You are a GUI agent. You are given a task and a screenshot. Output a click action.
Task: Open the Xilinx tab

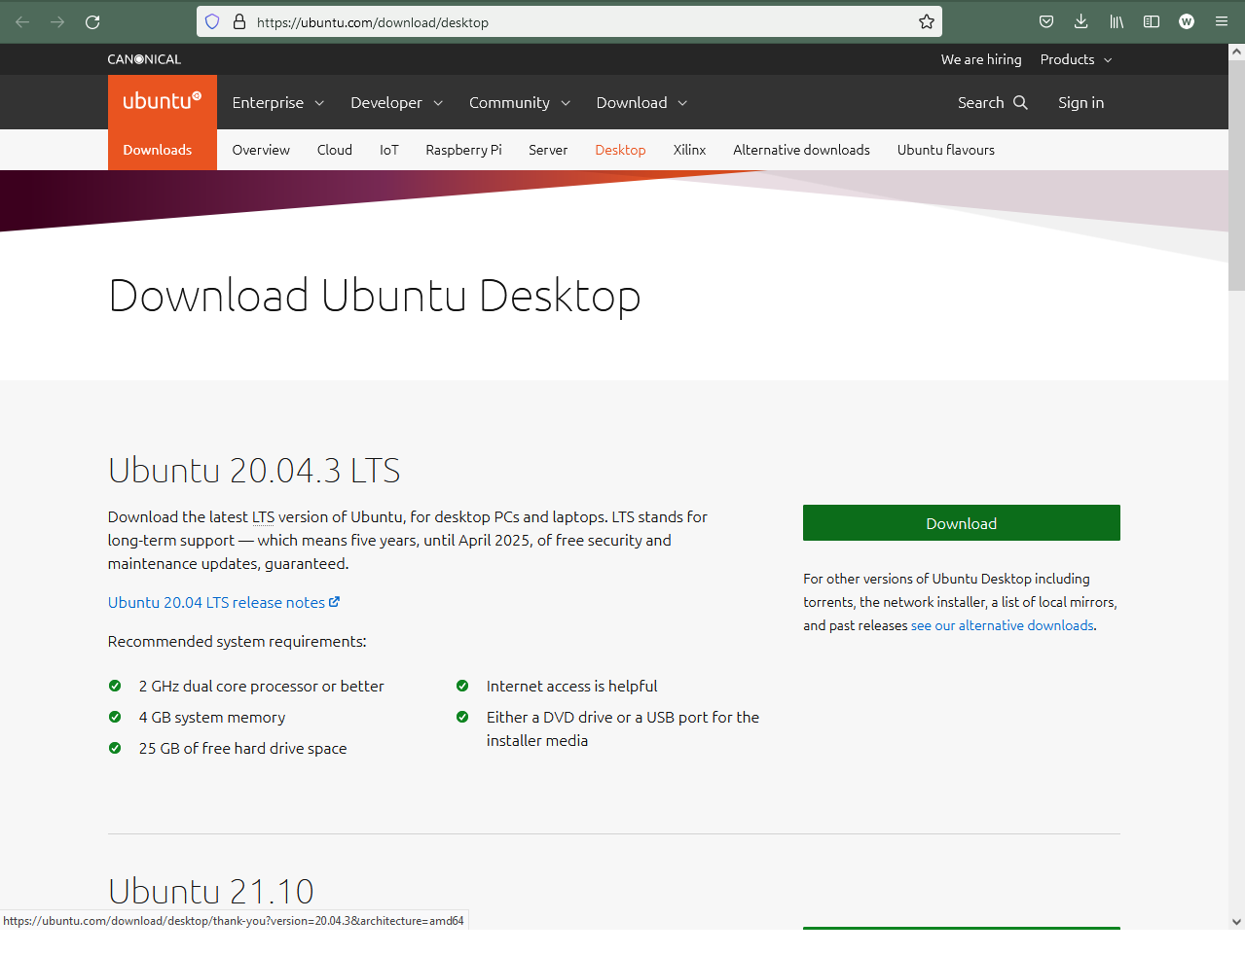(x=689, y=150)
